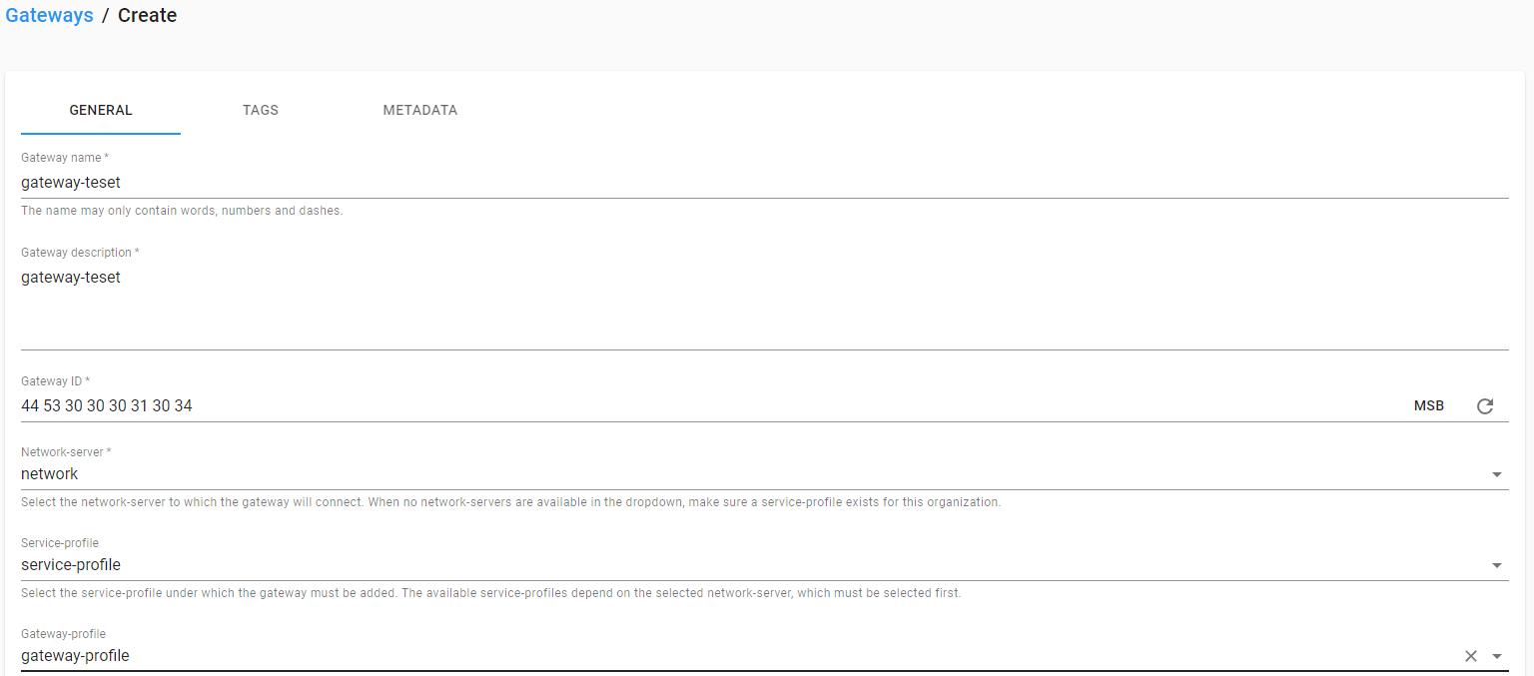
Task: Click the selected network value in Network-server
Action: click(49, 474)
